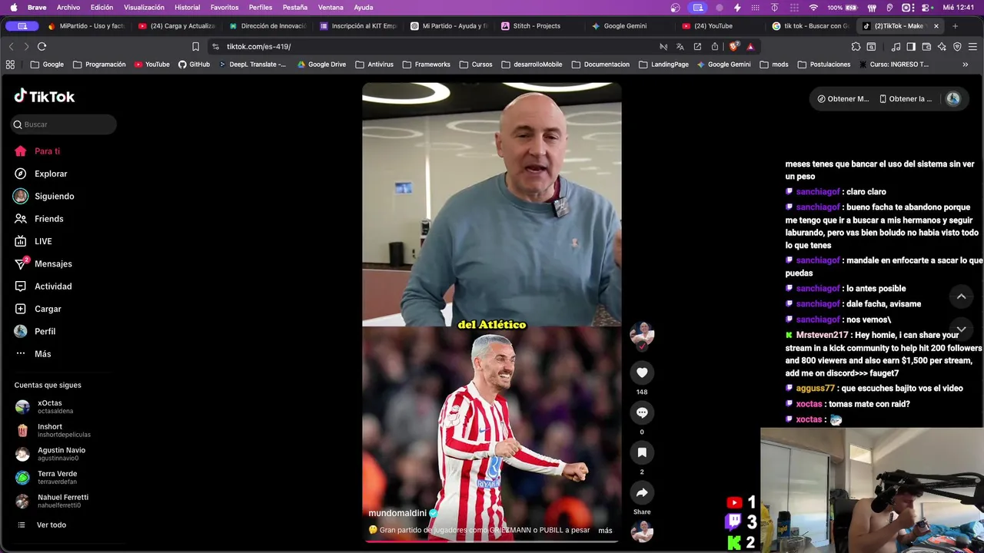Screen dimensions: 984x553
Task: Open Brave VPN shield icon
Action: (957, 46)
